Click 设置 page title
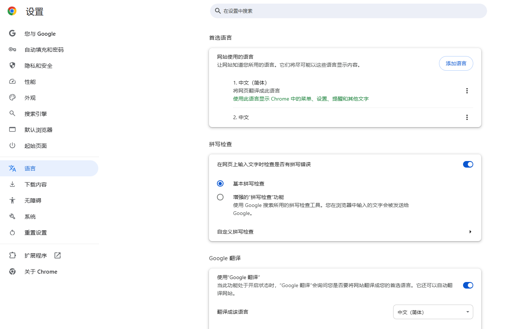 (35, 12)
